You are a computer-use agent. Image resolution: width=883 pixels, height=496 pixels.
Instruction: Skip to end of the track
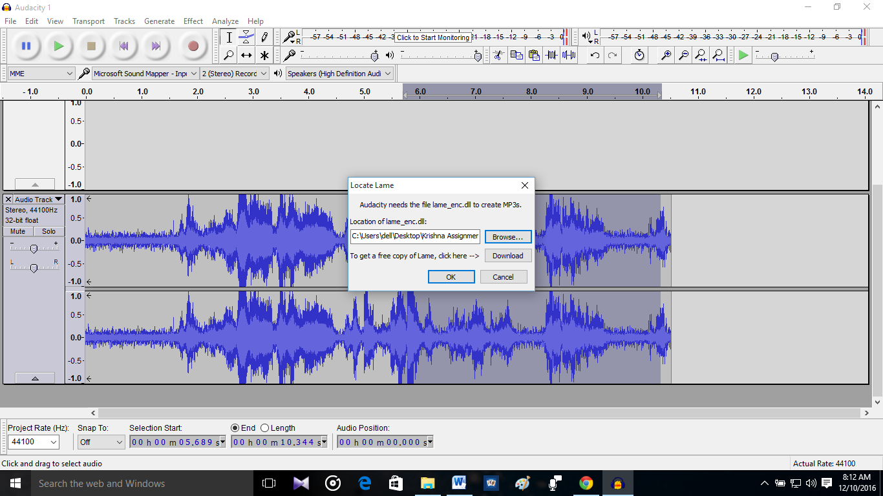(156, 46)
